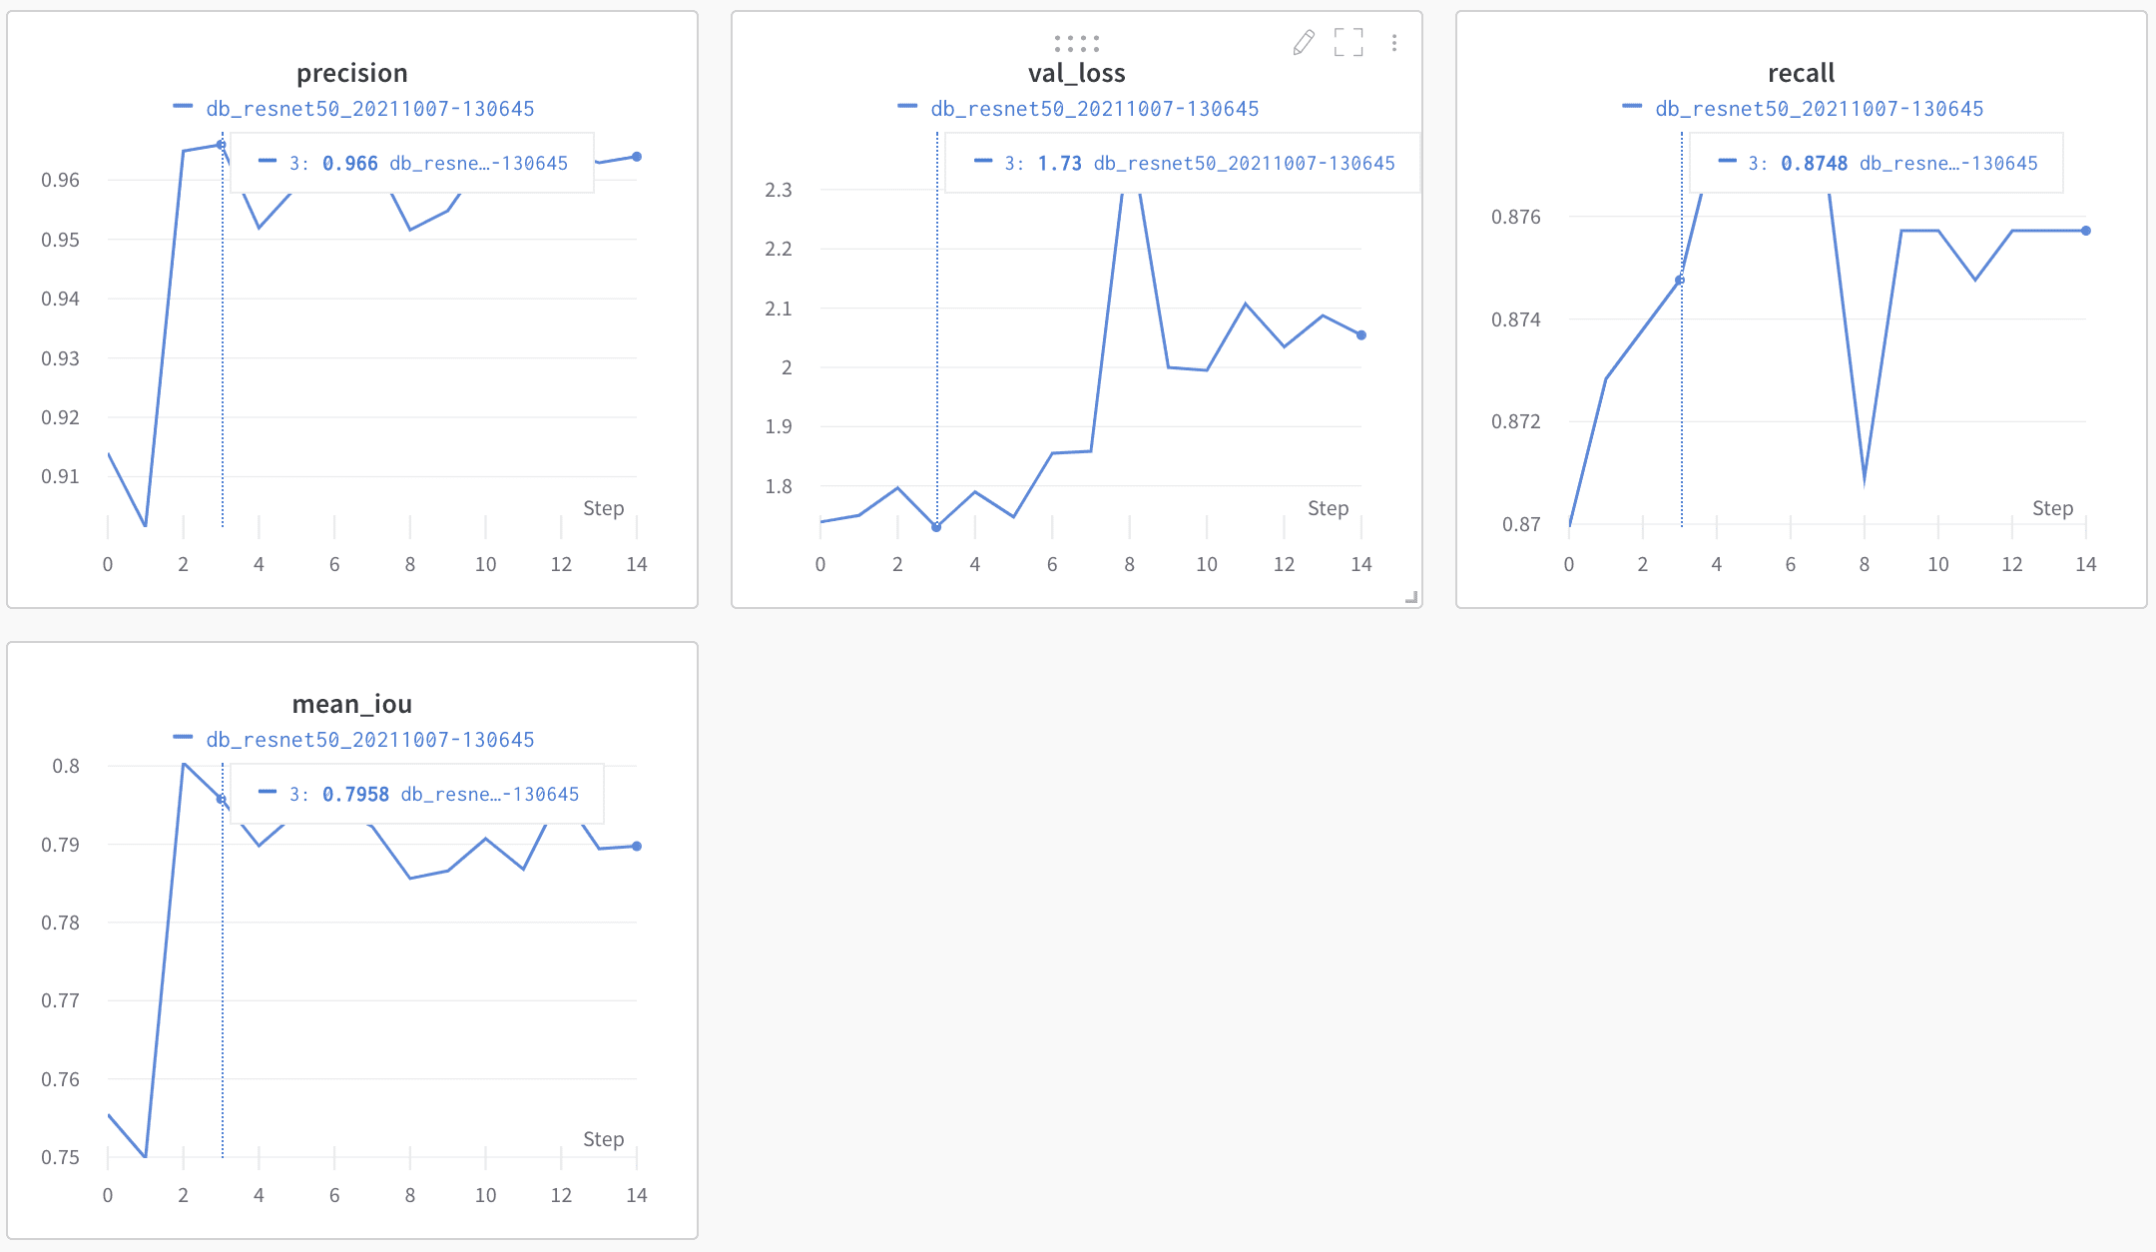Image resolution: width=2156 pixels, height=1252 pixels.
Task: Click the drag handle above val_loss title
Action: 1076,44
